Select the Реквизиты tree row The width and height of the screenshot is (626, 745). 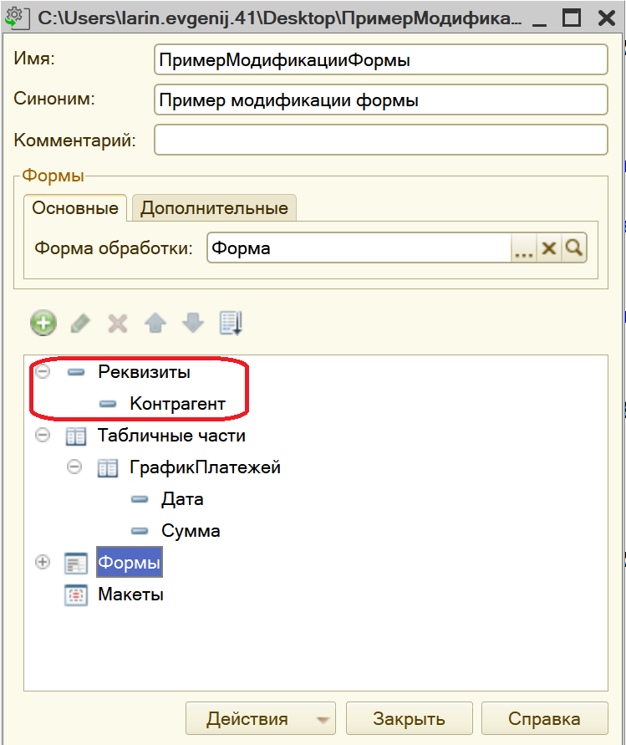point(144,372)
